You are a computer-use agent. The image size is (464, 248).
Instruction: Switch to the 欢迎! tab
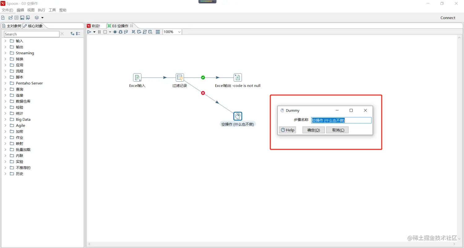pyautogui.click(x=93, y=26)
